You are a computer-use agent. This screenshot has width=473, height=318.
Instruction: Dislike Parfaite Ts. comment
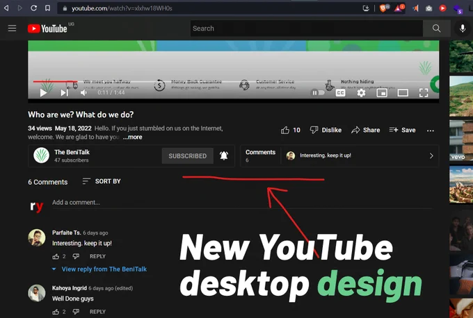click(76, 256)
